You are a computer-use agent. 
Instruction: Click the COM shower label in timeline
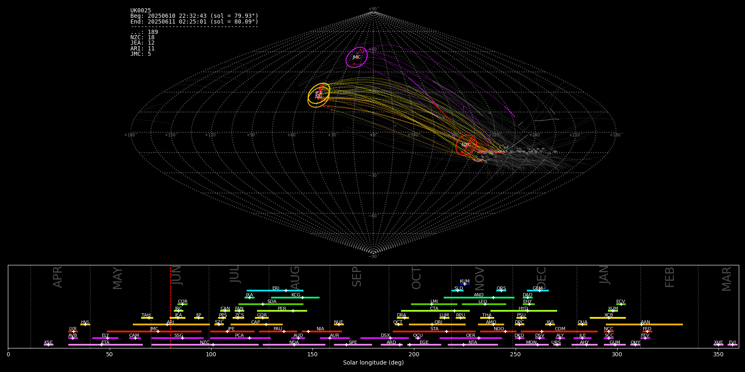tap(560, 329)
